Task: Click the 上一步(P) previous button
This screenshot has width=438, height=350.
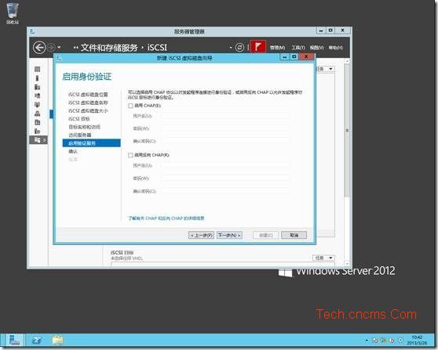Action: pyautogui.click(x=201, y=235)
